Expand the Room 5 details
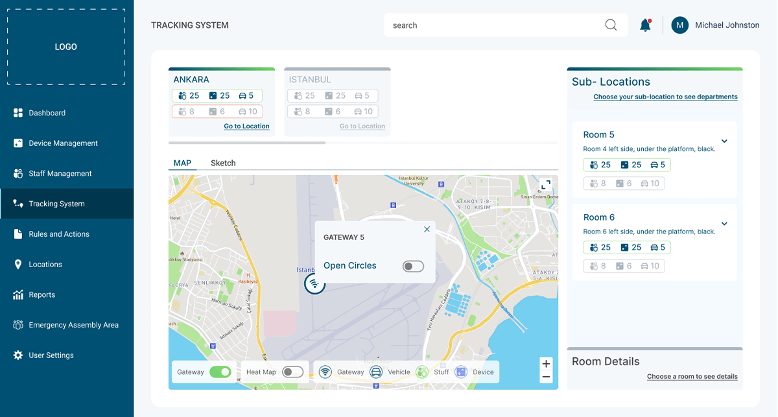778x417 pixels. pos(724,141)
